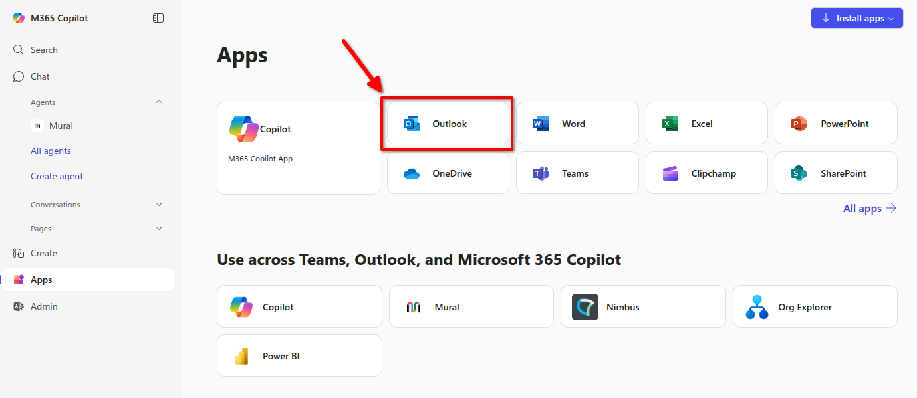This screenshot has width=917, height=398.
Task: Open the M365 Copilot App card
Action: 299,148
